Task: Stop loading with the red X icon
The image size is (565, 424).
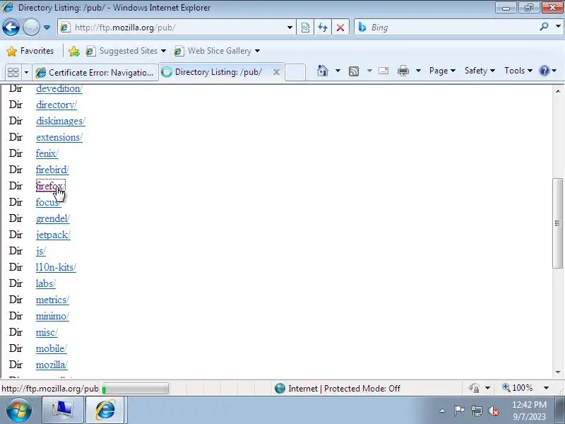Action: click(x=340, y=28)
